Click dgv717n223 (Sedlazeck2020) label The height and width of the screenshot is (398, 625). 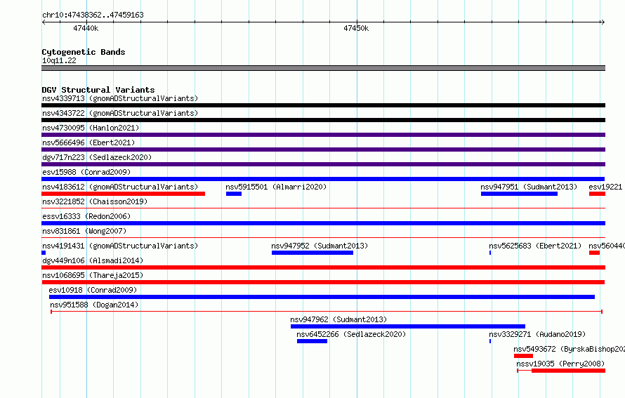click(97, 157)
